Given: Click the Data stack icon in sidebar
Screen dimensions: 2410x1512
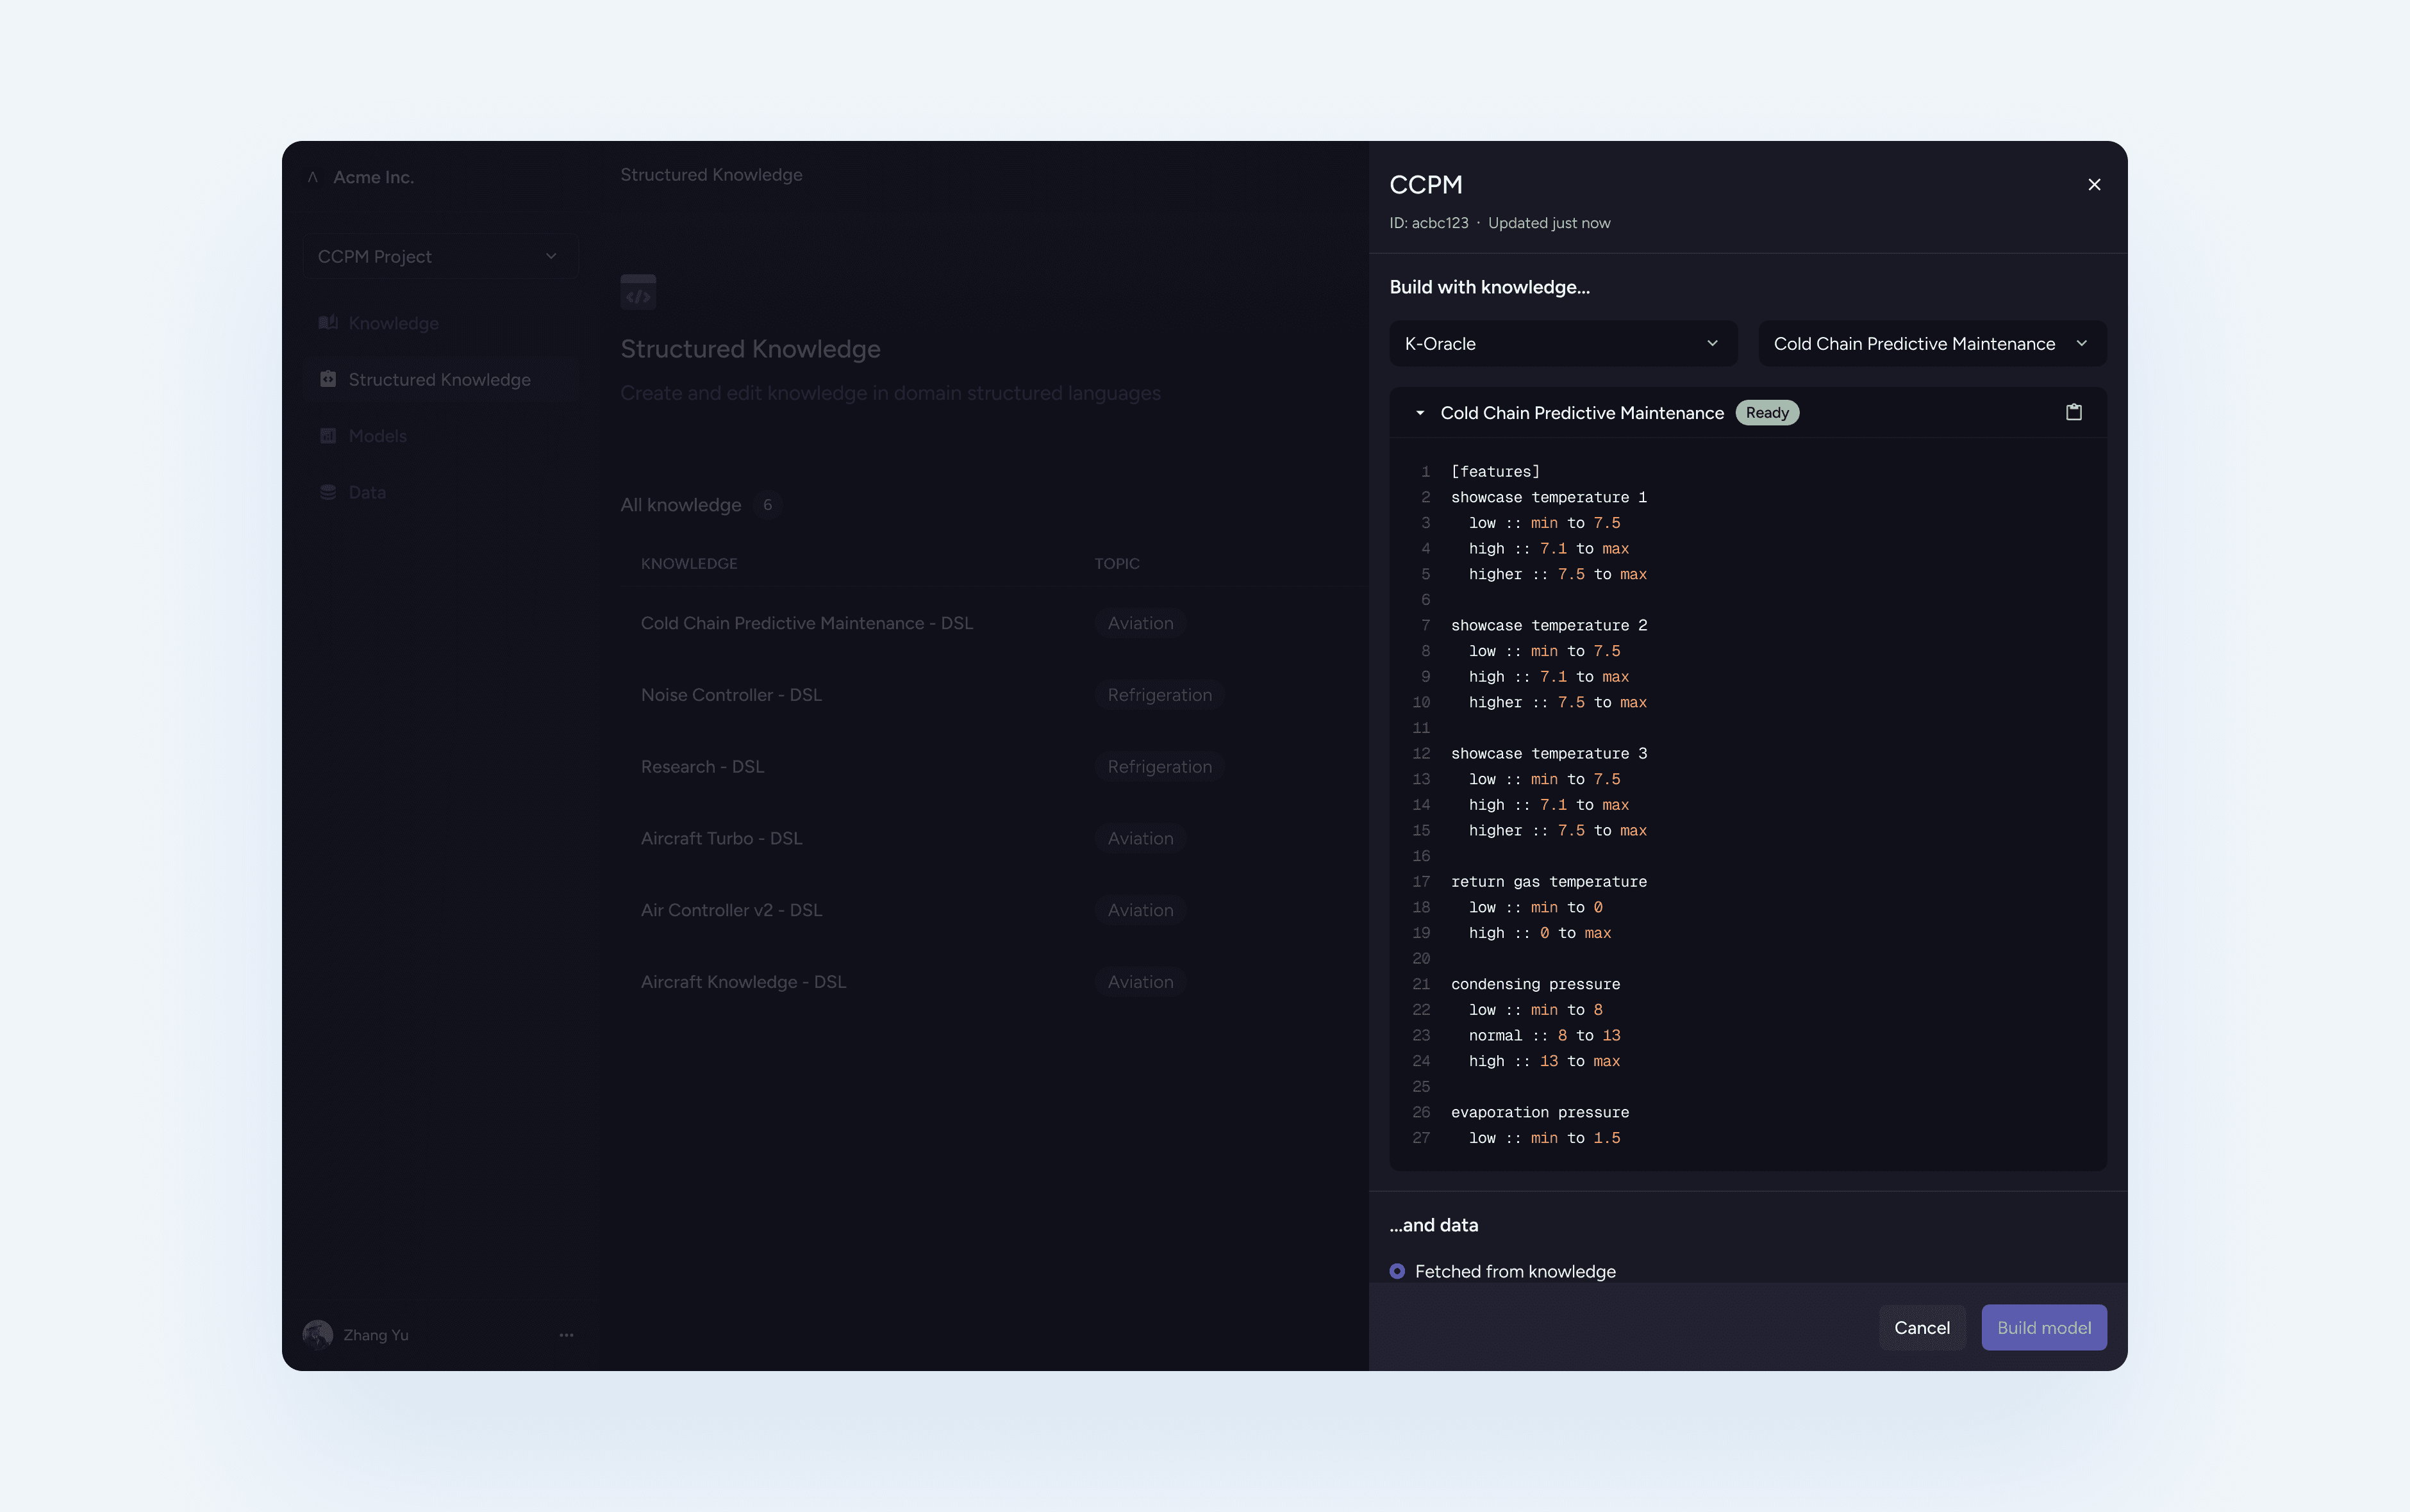Looking at the screenshot, I should click(327, 492).
